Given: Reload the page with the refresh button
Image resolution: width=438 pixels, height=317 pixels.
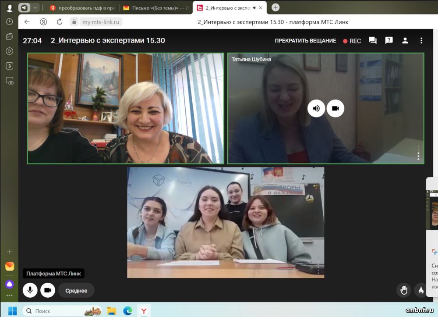Looking at the screenshot, I should pyautogui.click(x=60, y=22).
